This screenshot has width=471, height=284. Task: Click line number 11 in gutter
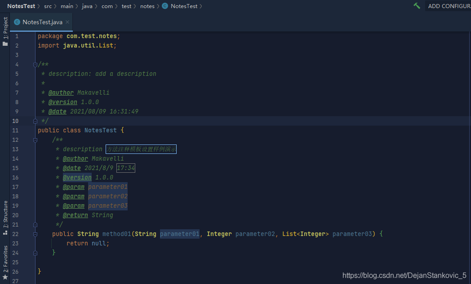(15, 131)
